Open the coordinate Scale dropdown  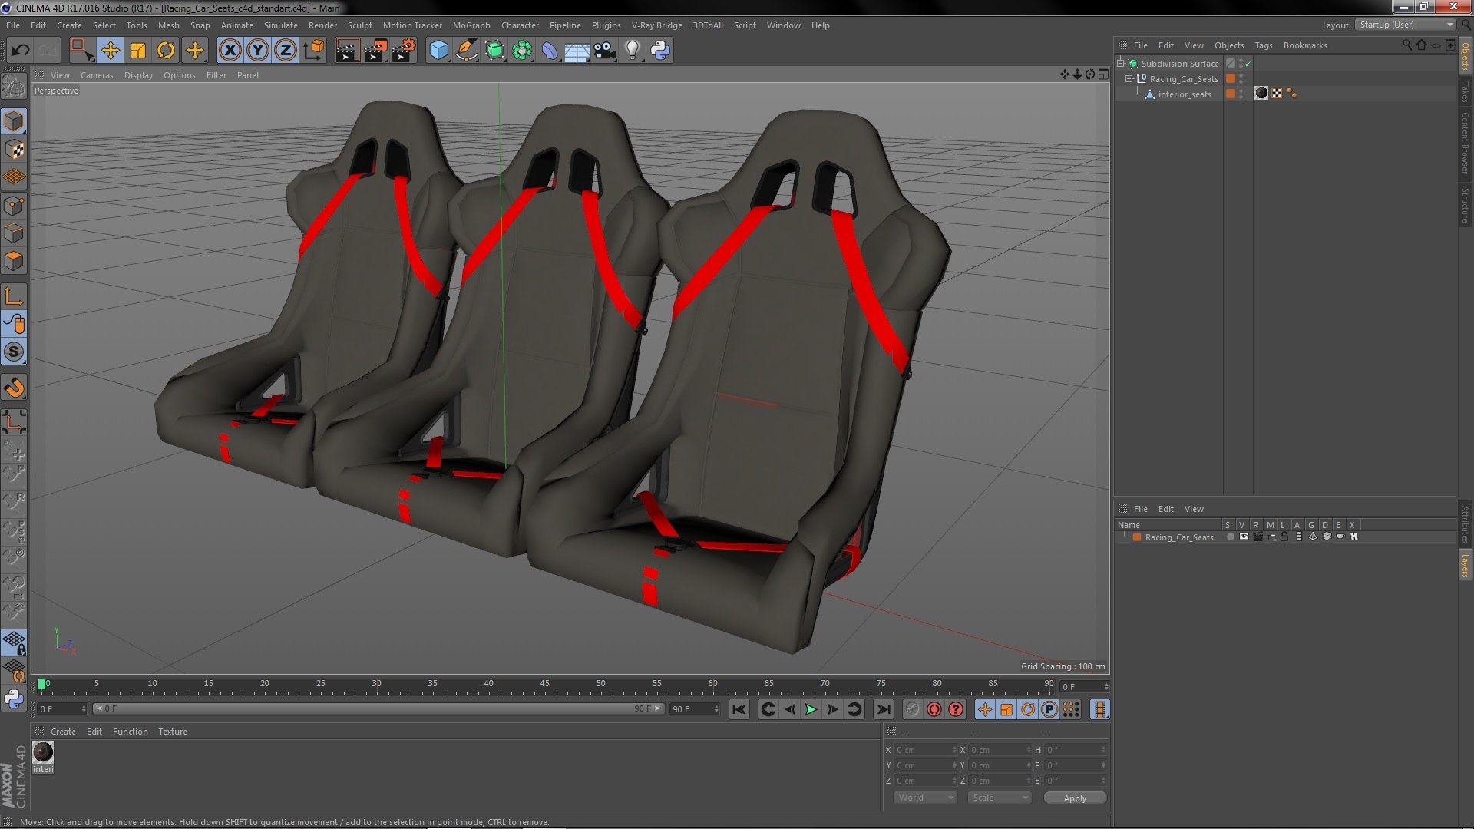coord(1000,798)
